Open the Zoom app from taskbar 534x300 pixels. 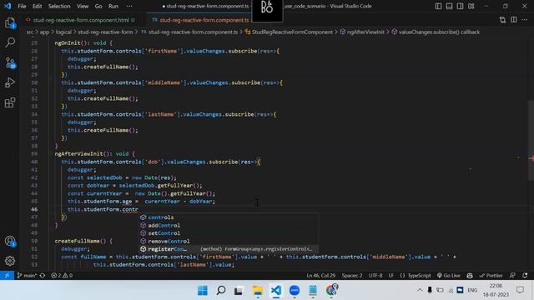click(295, 290)
